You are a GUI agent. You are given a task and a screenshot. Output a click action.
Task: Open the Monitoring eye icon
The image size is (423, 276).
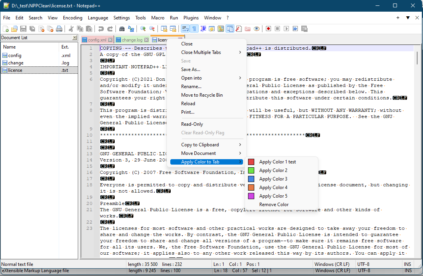(x=257, y=28)
